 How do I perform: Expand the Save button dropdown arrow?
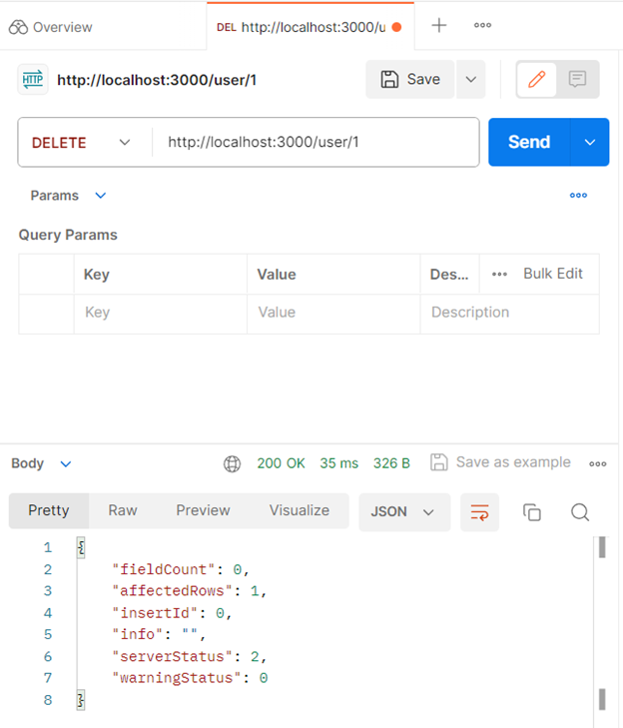coord(470,80)
